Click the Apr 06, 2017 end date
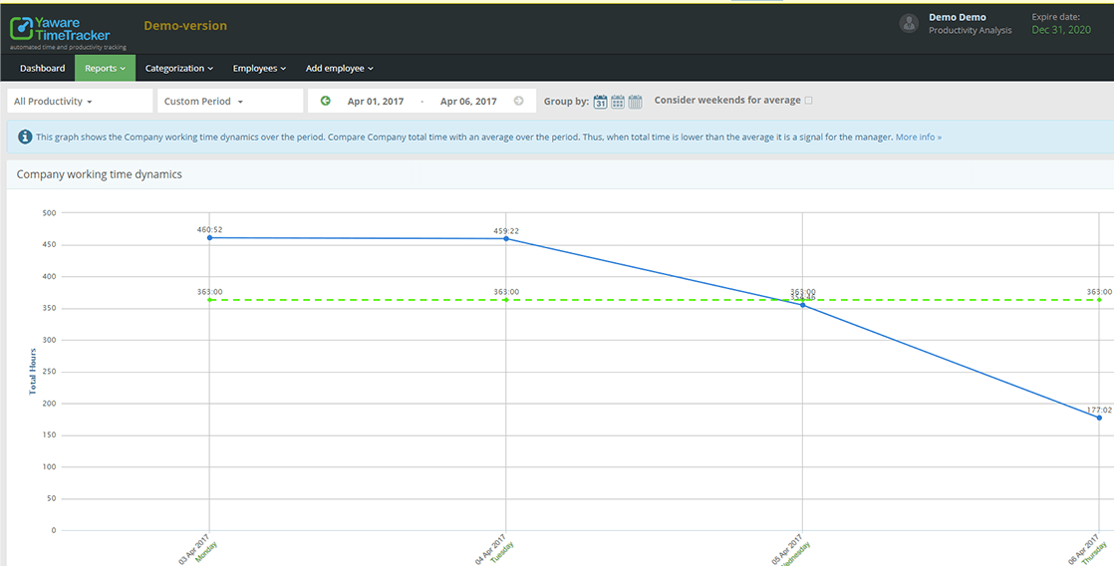This screenshot has width=1114, height=566. pos(468,102)
